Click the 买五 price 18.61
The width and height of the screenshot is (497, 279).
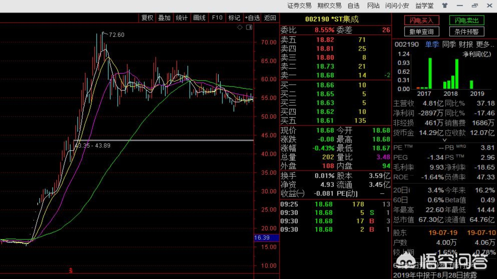click(325, 121)
